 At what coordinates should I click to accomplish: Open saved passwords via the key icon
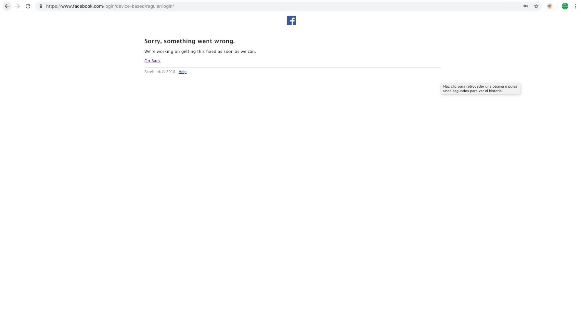tap(525, 6)
